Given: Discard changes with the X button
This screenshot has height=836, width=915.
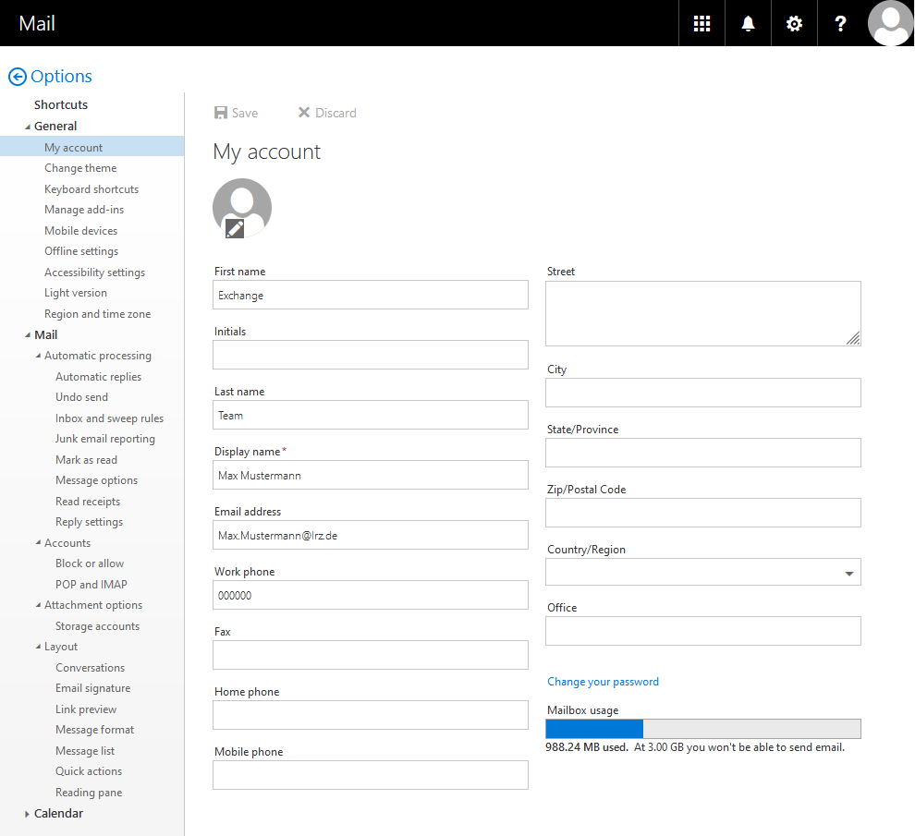Looking at the screenshot, I should click(303, 113).
